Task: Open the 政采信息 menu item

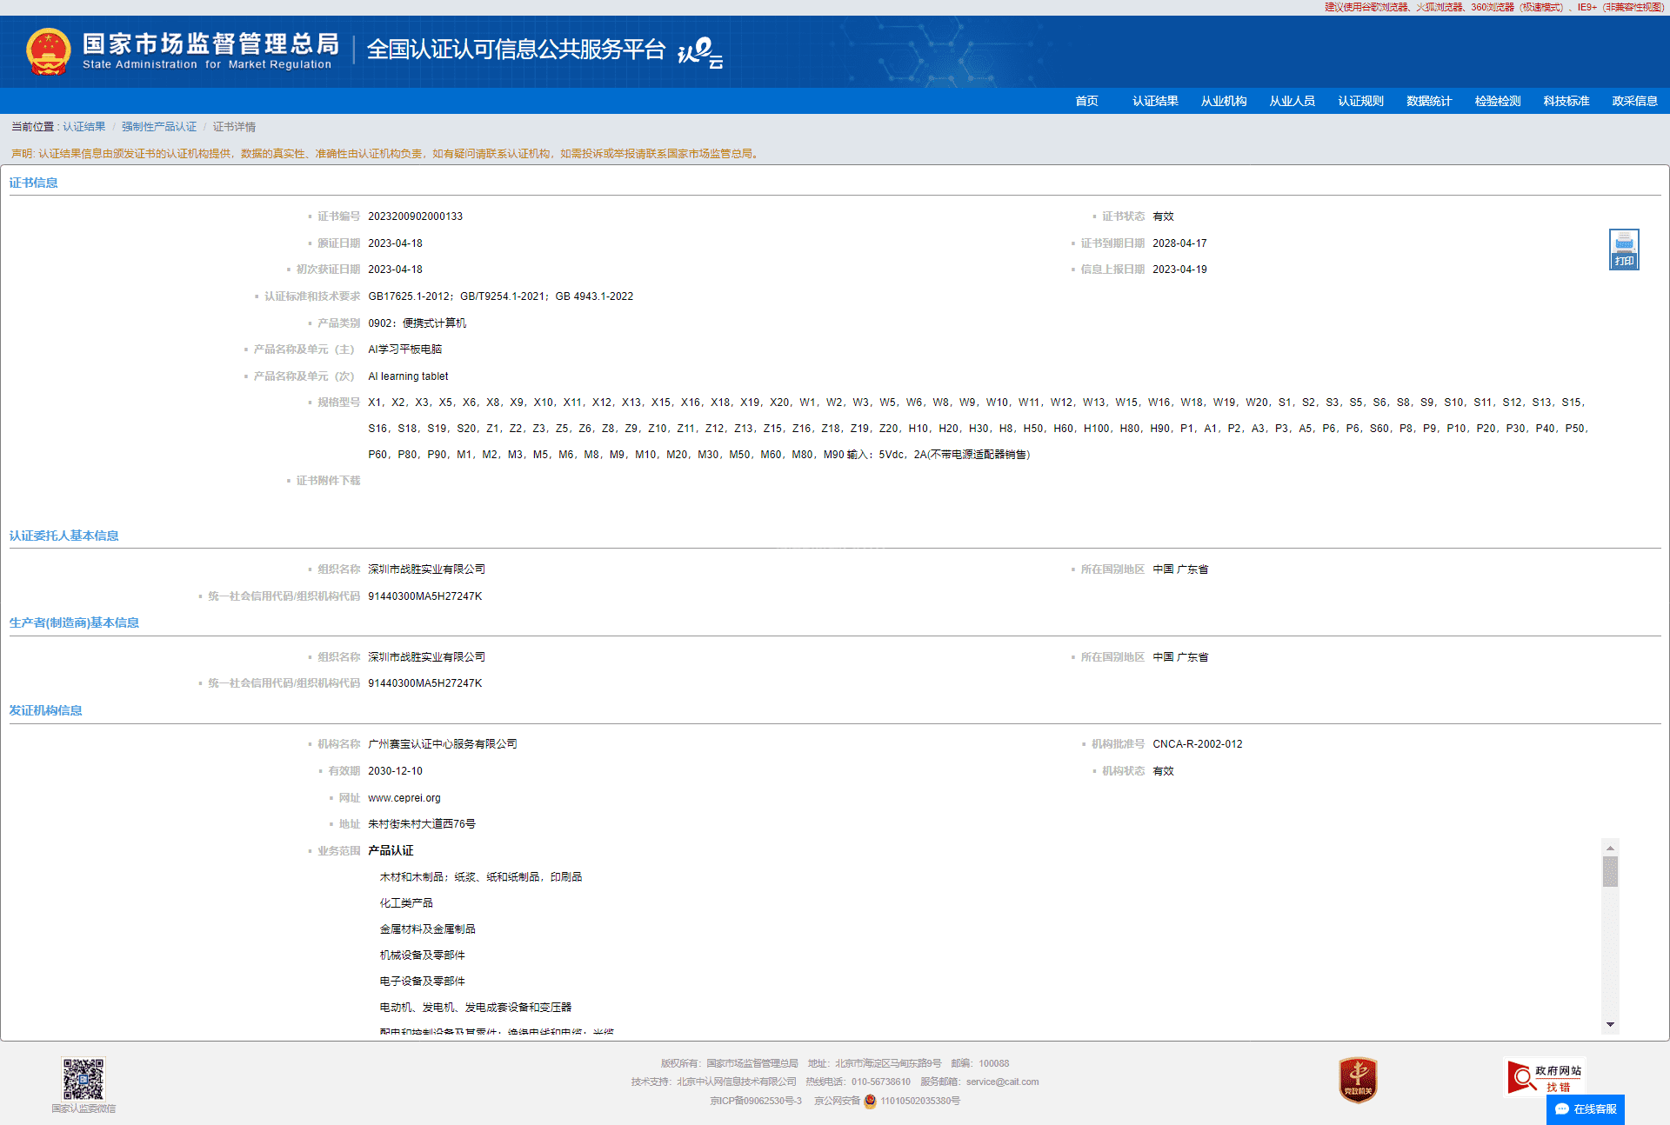Action: point(1634,101)
